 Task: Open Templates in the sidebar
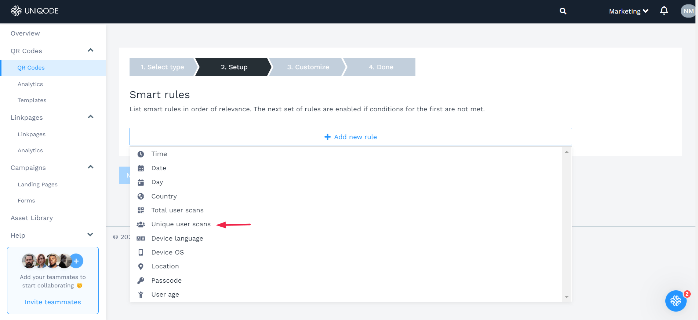[32, 100]
